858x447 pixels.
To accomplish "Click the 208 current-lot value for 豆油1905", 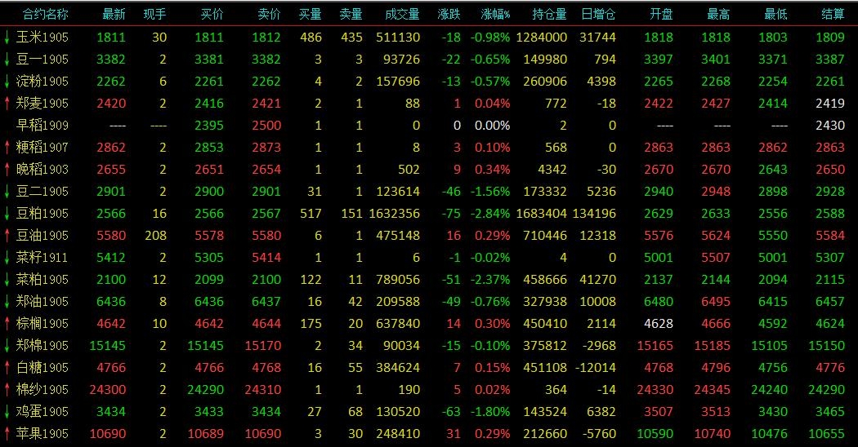I will [156, 236].
